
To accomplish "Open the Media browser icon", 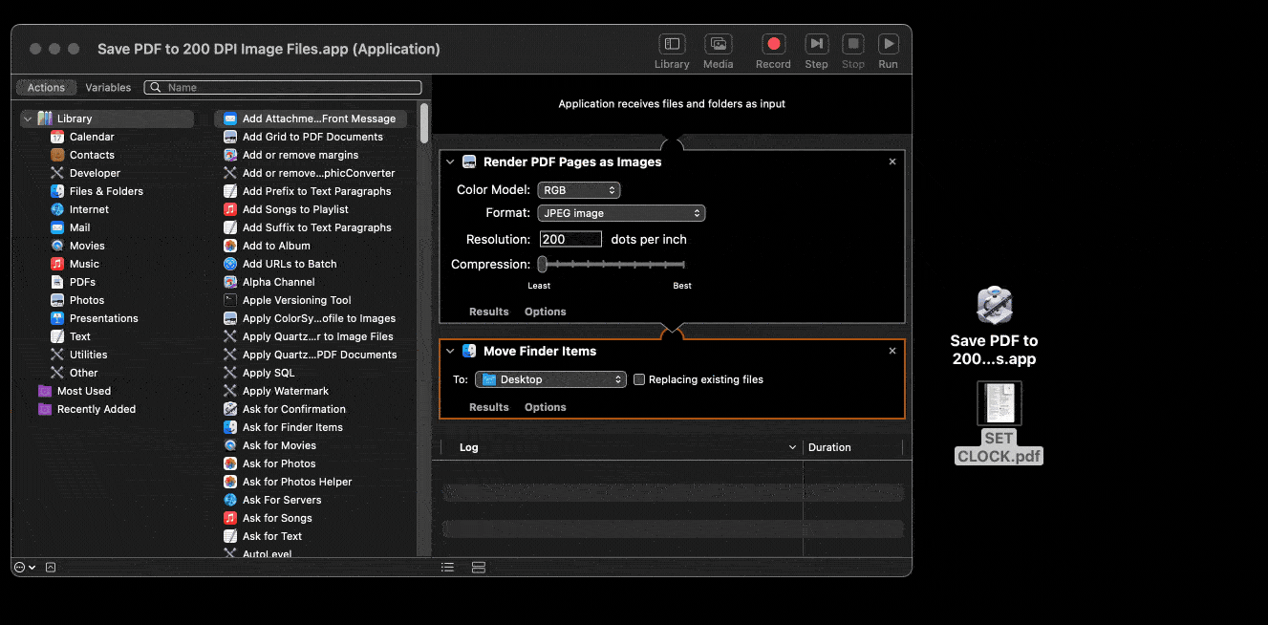I will (718, 44).
